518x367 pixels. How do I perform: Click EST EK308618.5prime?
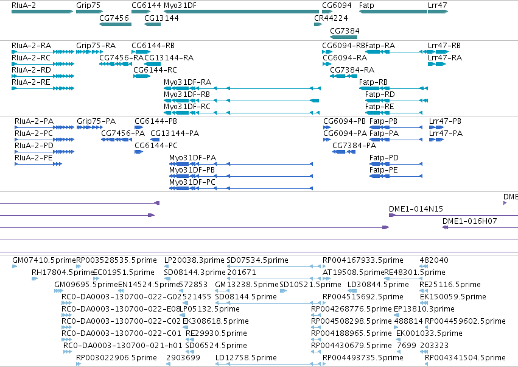186,327
